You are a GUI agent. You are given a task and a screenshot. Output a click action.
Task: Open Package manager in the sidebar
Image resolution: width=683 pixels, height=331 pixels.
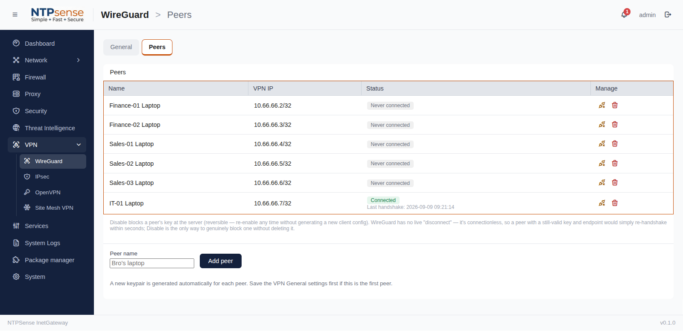click(x=47, y=260)
